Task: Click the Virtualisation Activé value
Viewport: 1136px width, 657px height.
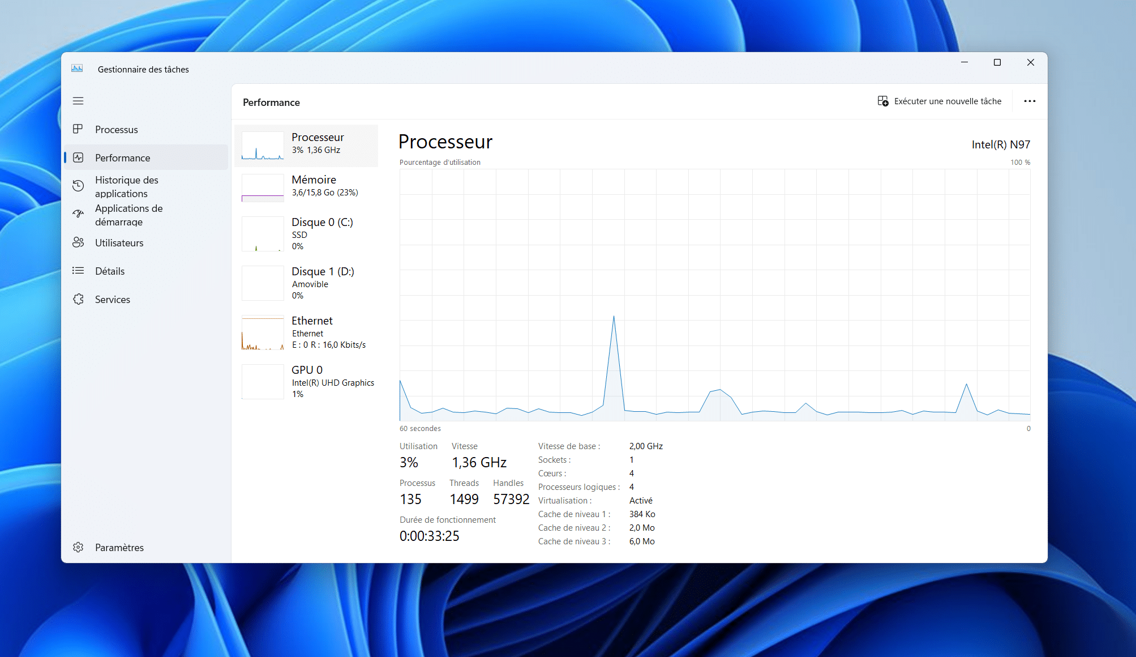Action: click(641, 501)
